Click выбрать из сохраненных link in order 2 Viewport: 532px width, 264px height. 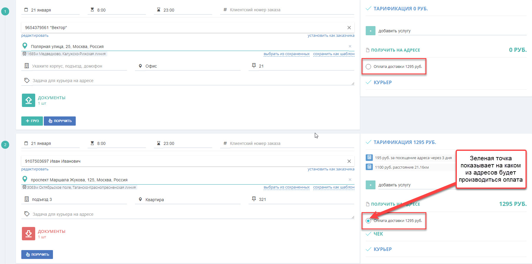coord(287,187)
